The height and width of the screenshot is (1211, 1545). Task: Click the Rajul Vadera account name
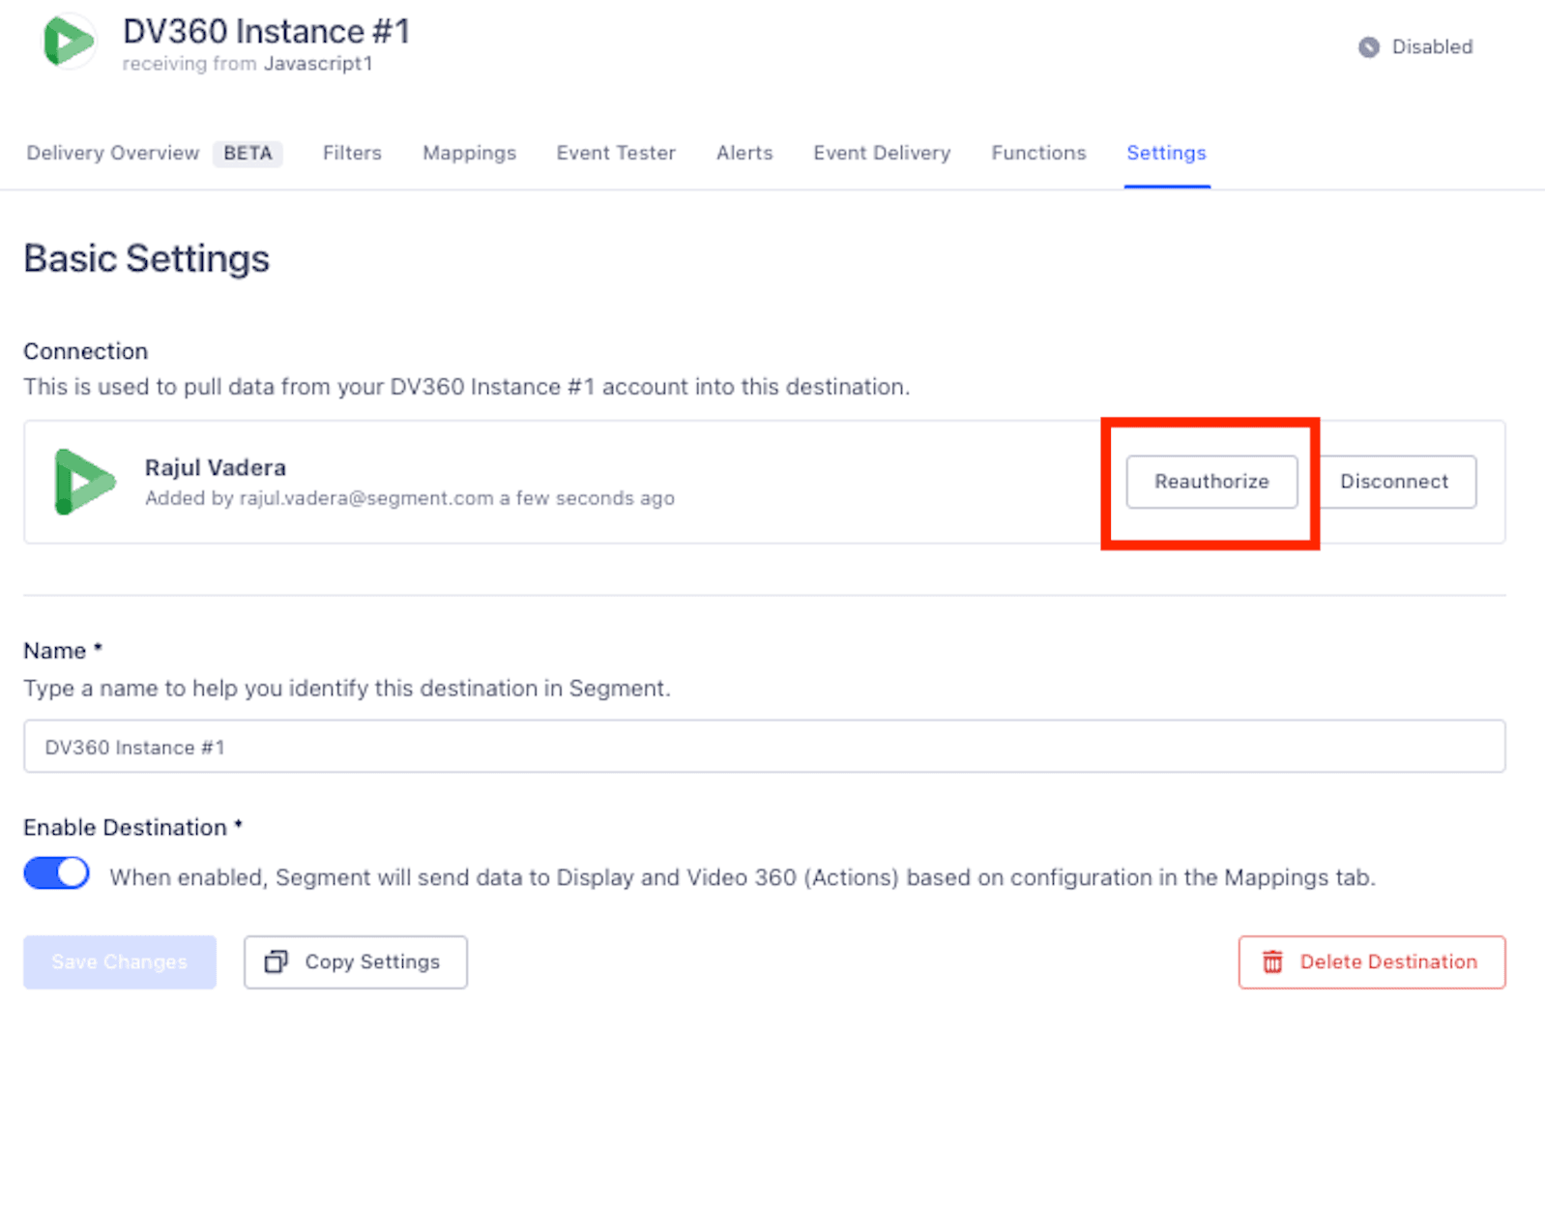216,467
